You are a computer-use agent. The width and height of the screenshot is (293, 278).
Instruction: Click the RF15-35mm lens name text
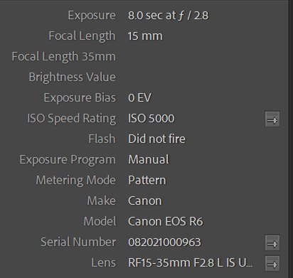191,262
